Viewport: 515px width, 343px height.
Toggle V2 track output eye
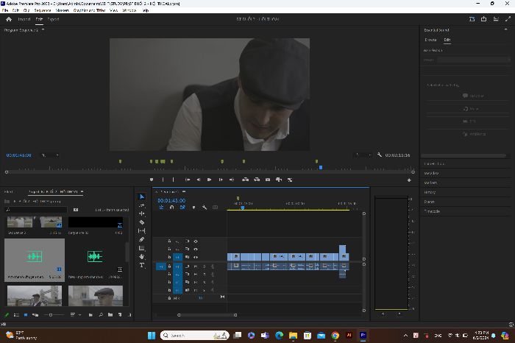[x=196, y=249]
